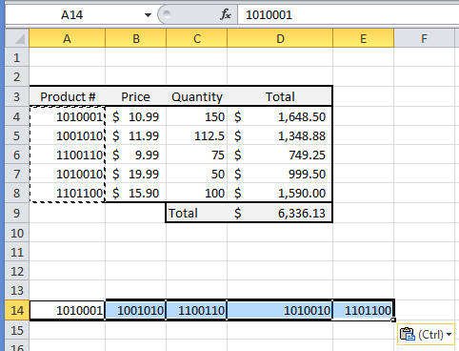Select column D header

click(280, 38)
